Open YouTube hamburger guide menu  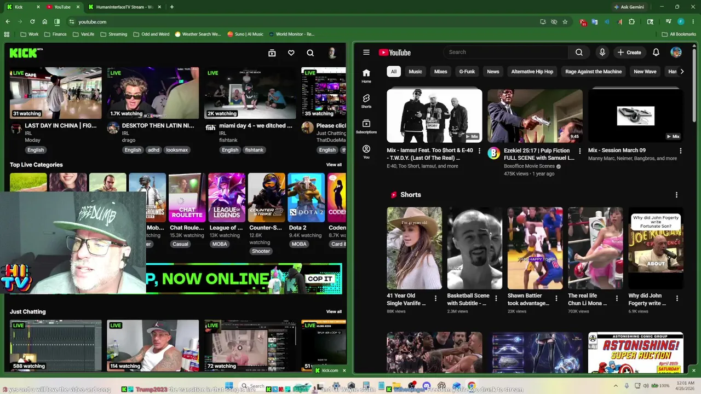[366, 53]
